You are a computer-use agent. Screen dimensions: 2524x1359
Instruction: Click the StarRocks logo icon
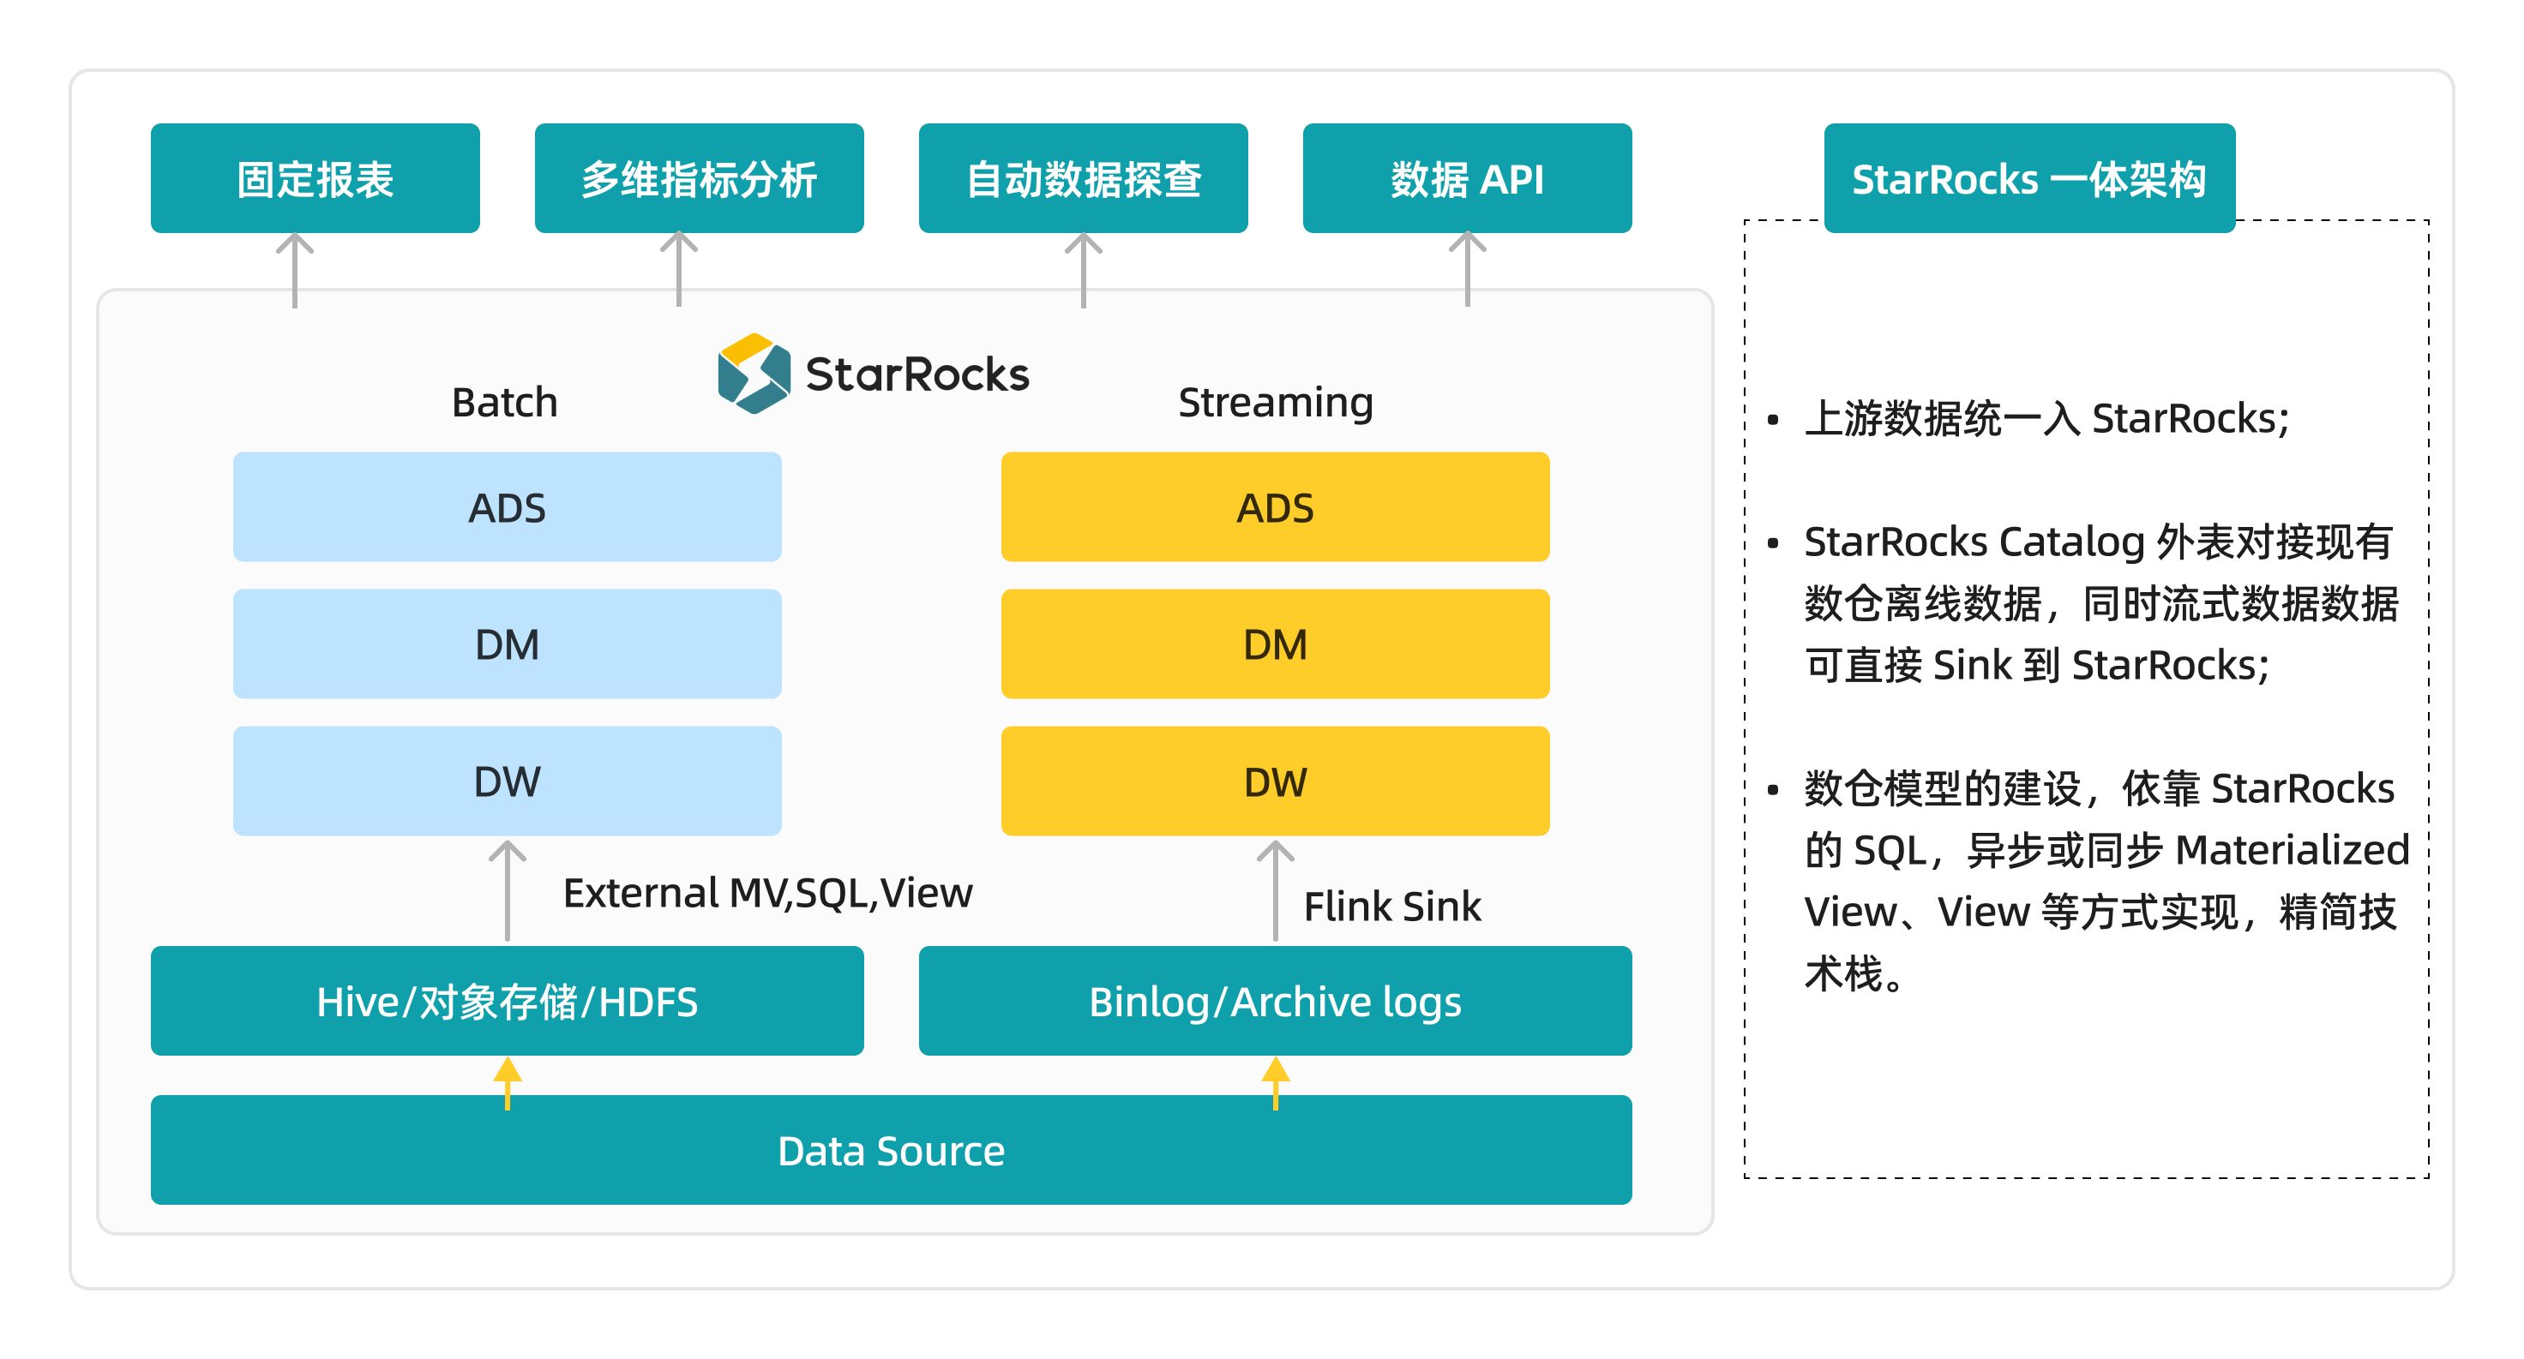coord(754,373)
